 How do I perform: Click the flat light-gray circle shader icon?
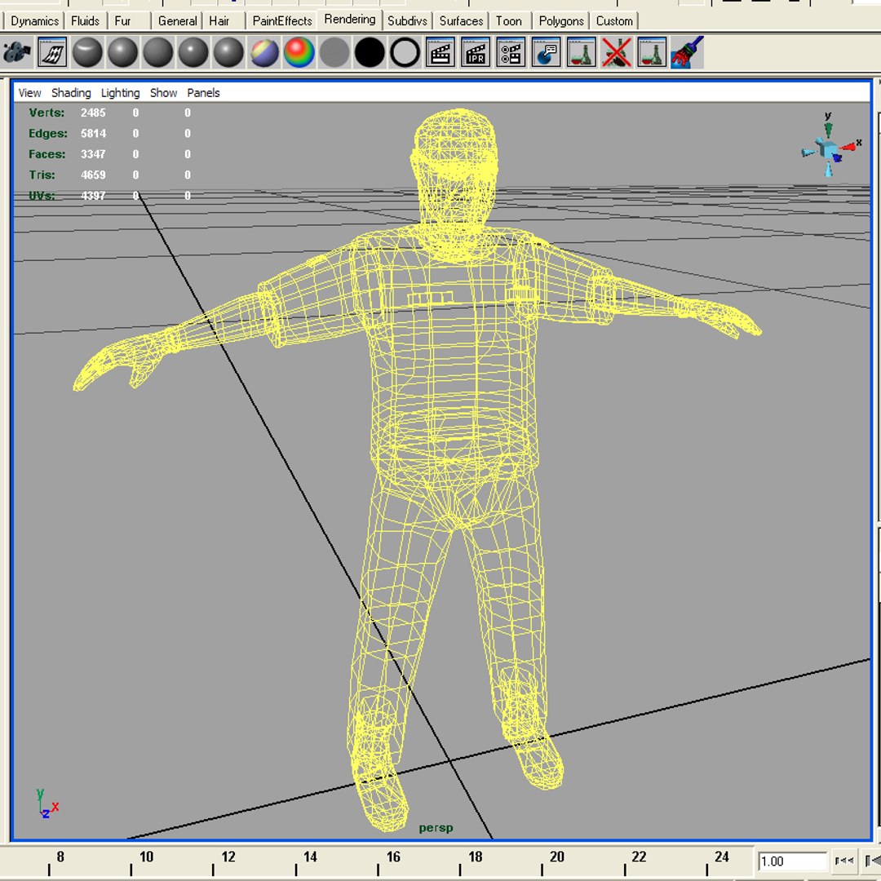334,53
